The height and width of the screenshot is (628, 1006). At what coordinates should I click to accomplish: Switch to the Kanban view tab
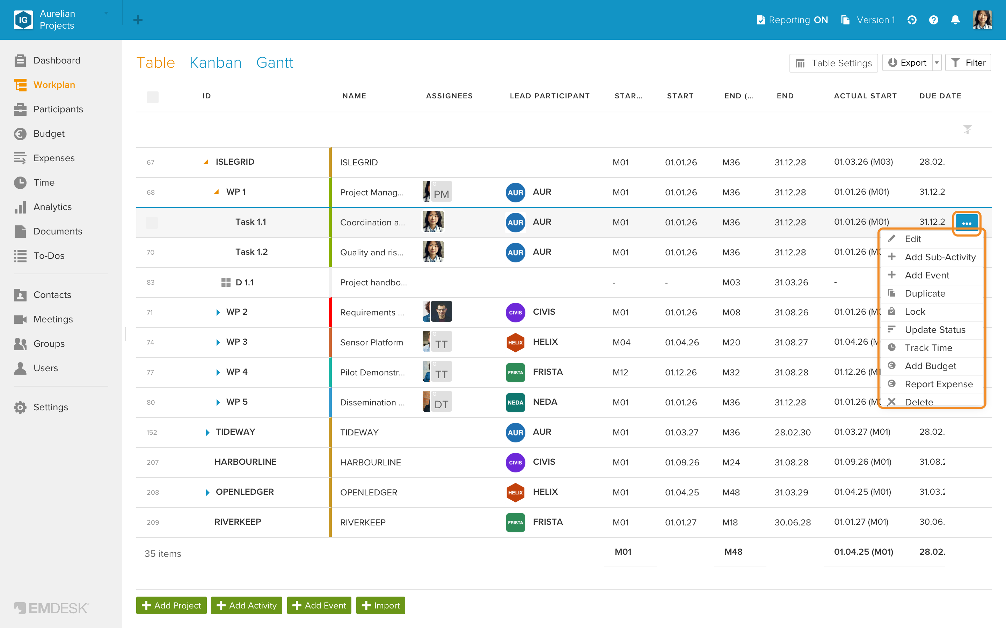tap(215, 63)
